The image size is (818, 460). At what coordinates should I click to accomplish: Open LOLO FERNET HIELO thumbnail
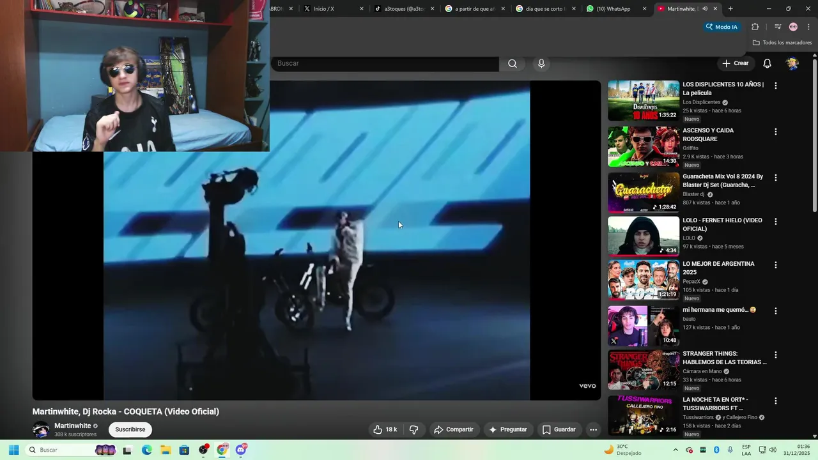pos(644,236)
